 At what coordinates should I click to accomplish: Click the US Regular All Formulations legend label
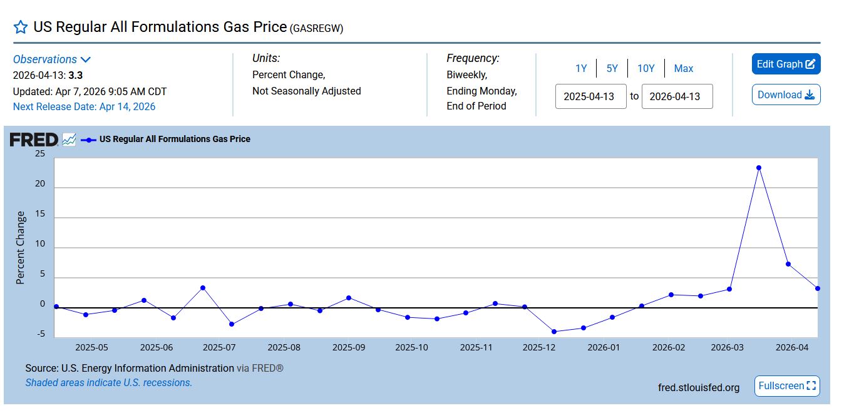[x=175, y=140]
